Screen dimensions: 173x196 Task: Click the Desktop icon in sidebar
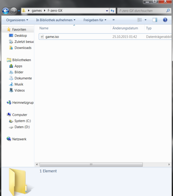point(11,36)
